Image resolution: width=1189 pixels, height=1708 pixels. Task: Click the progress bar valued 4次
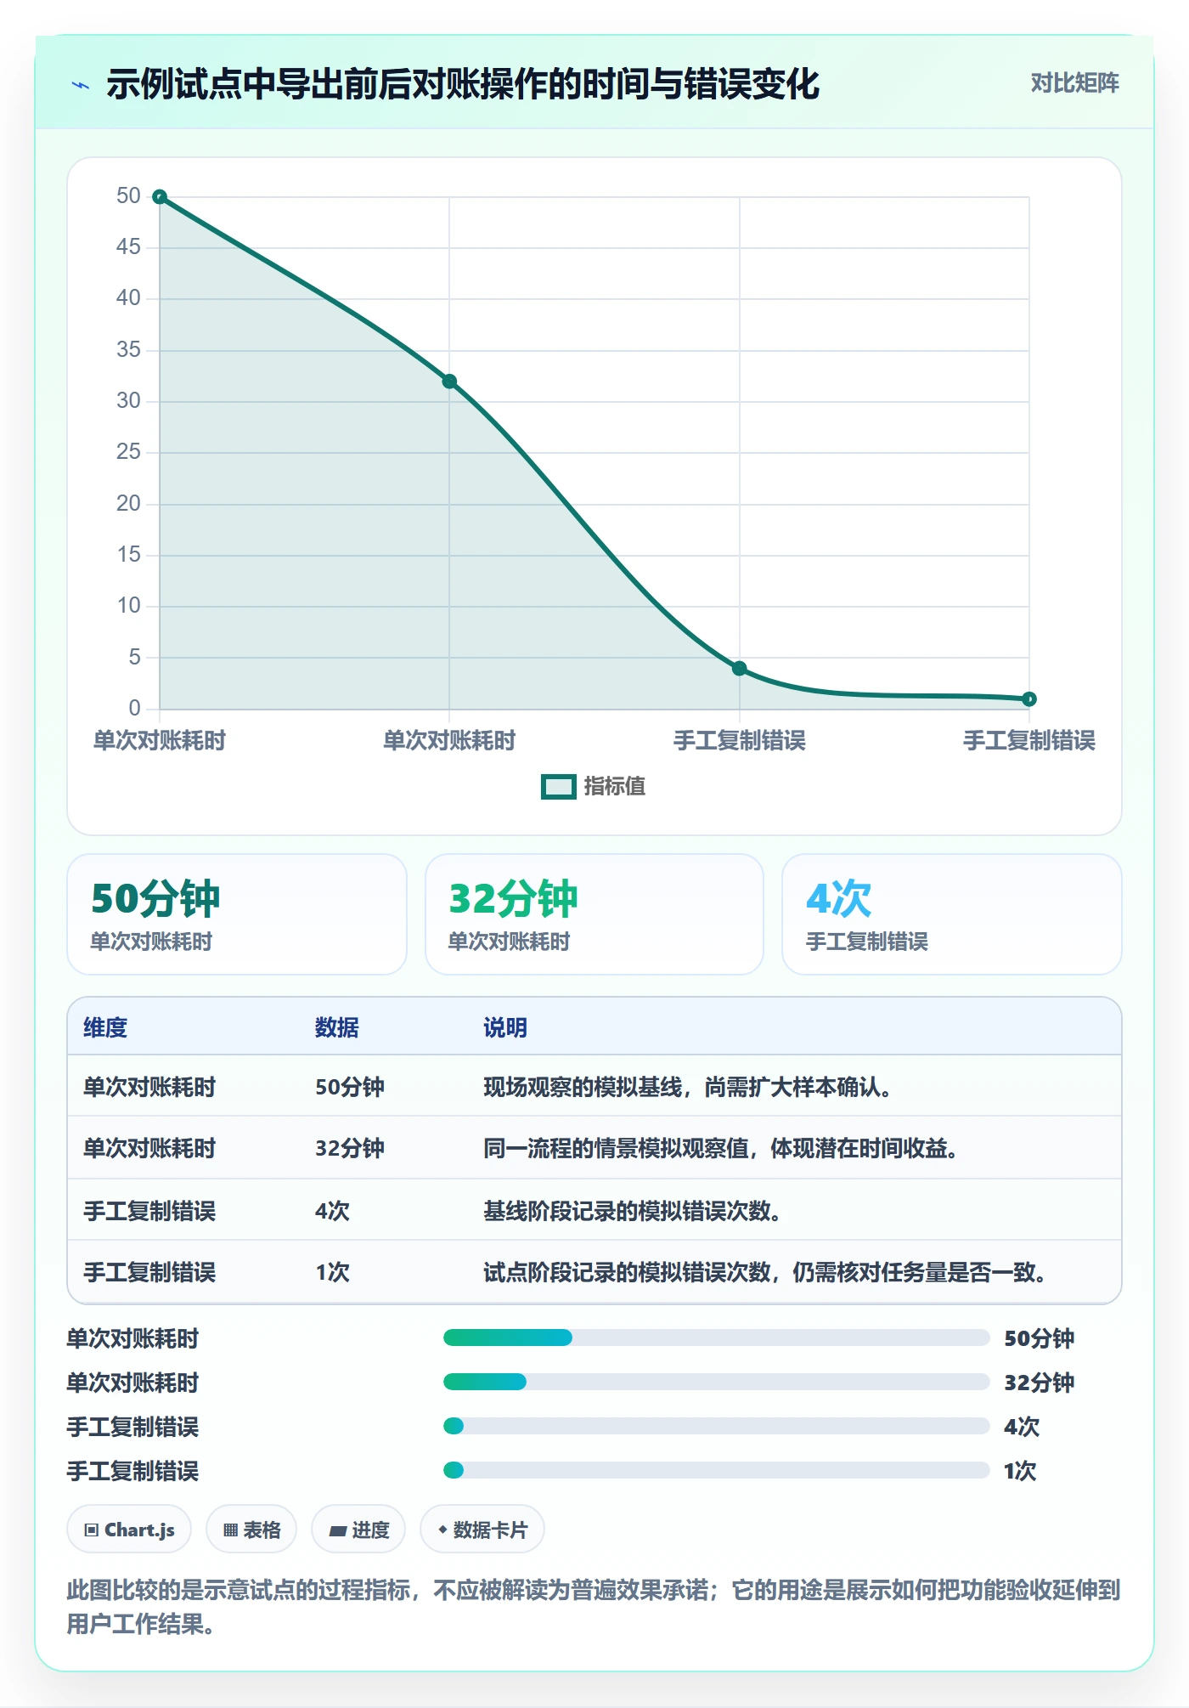click(716, 1426)
